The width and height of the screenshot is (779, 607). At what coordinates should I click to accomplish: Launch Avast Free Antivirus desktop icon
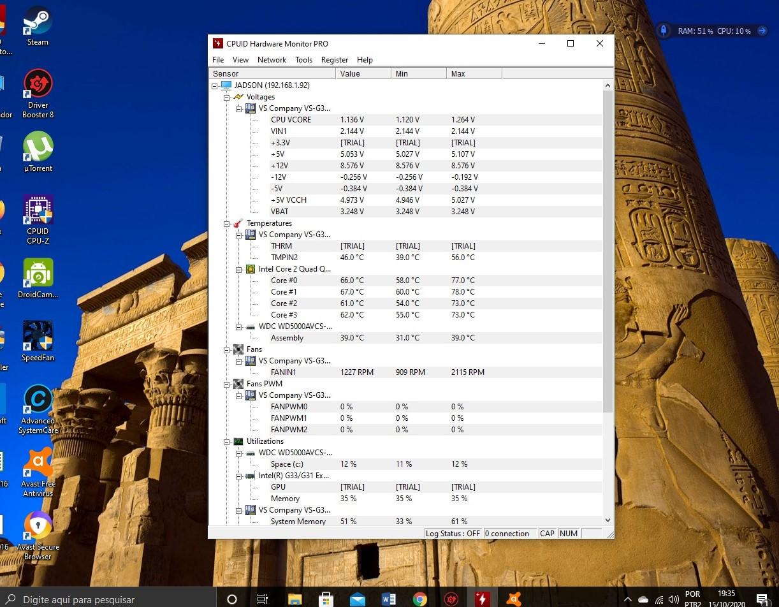(38, 472)
